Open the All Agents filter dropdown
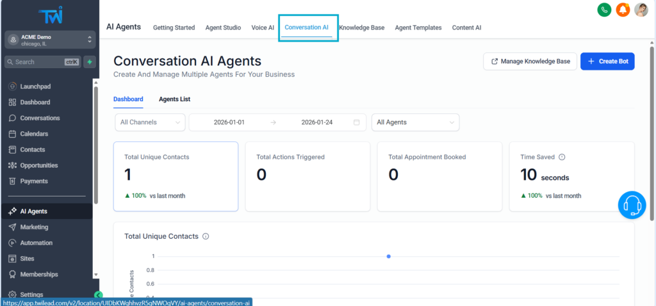656x306 pixels. [x=415, y=122]
